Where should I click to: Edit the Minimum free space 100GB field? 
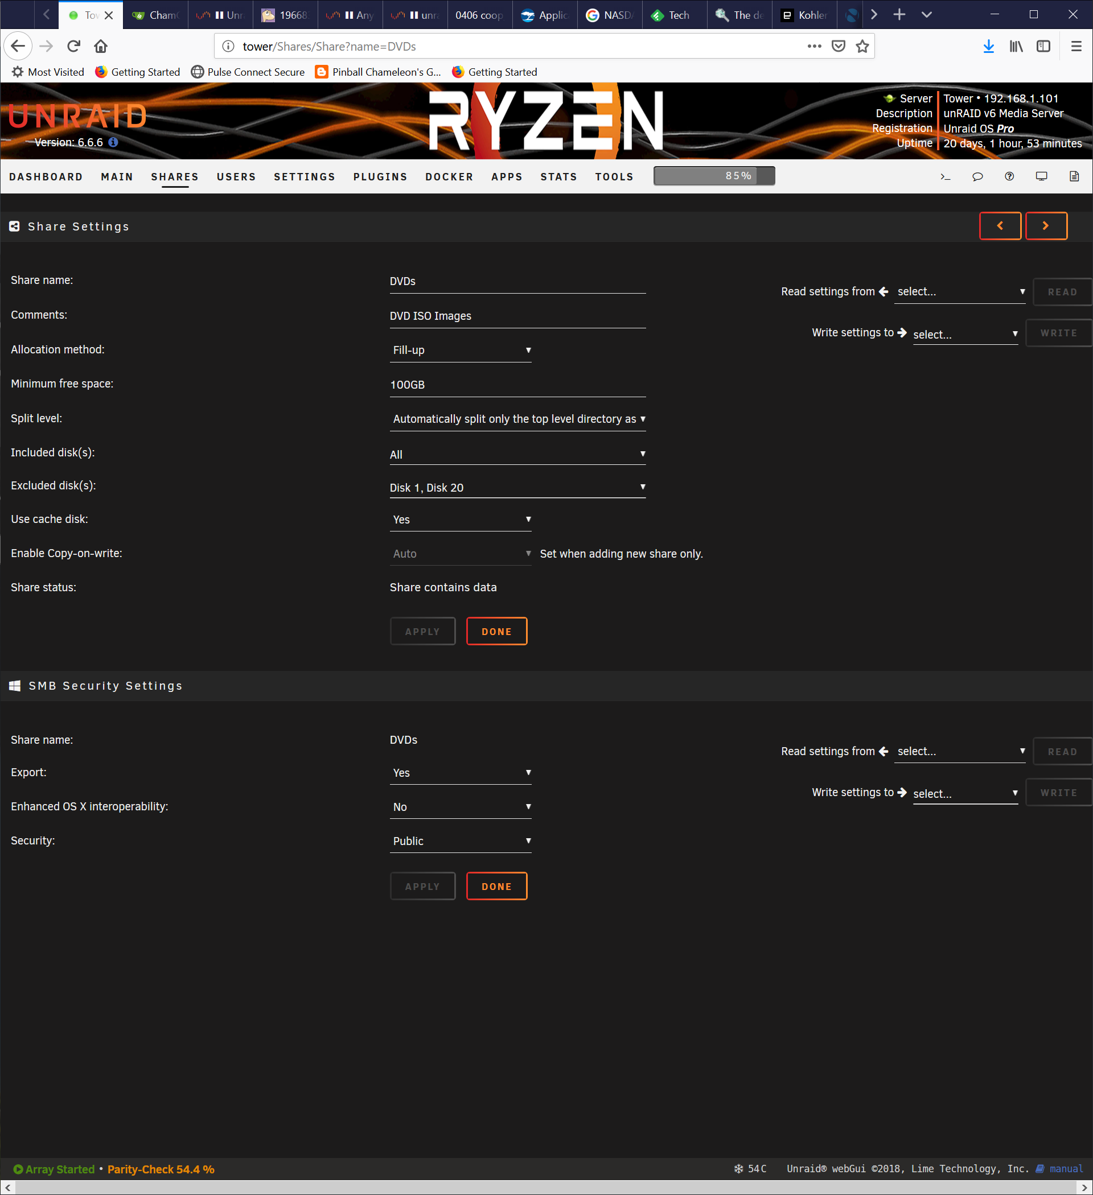pyautogui.click(x=517, y=385)
